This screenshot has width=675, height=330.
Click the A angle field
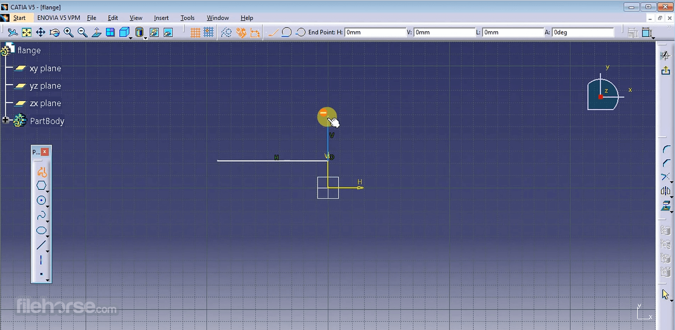click(583, 32)
